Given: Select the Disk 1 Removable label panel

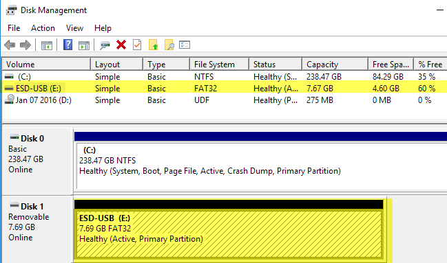Looking at the screenshot, I should click(x=37, y=230).
